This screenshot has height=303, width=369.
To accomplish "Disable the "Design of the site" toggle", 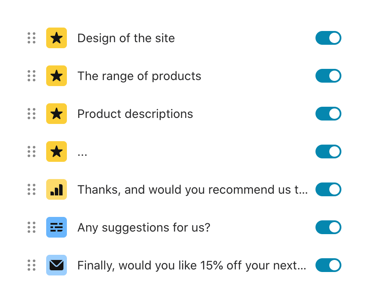I will [x=328, y=38].
